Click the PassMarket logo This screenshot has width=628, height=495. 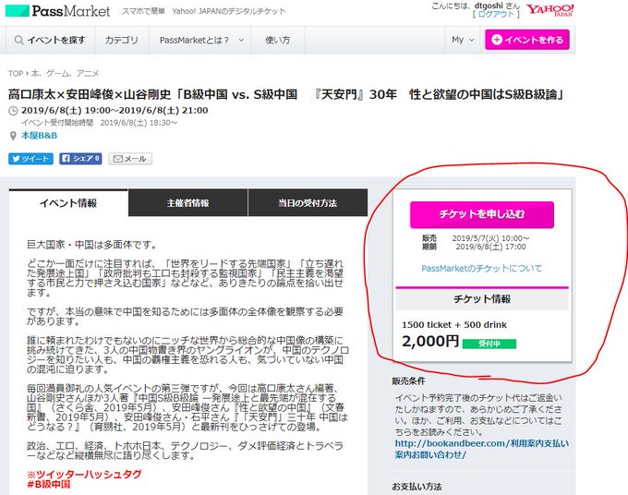pyautogui.click(x=57, y=11)
